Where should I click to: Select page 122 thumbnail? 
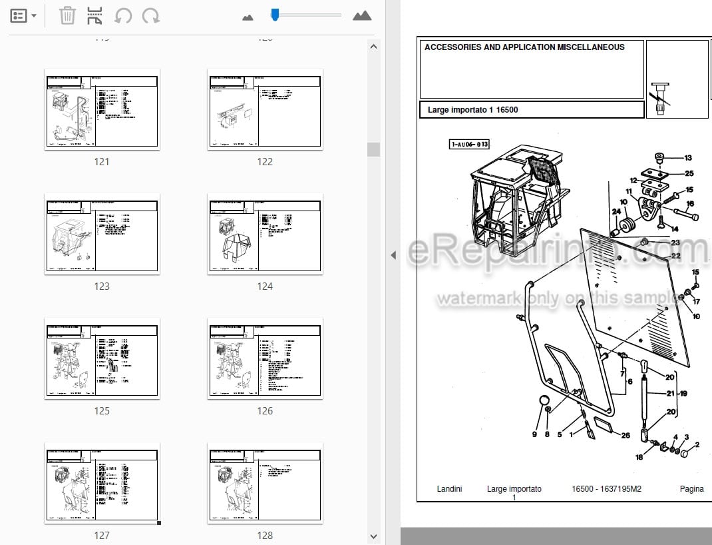pos(266,109)
